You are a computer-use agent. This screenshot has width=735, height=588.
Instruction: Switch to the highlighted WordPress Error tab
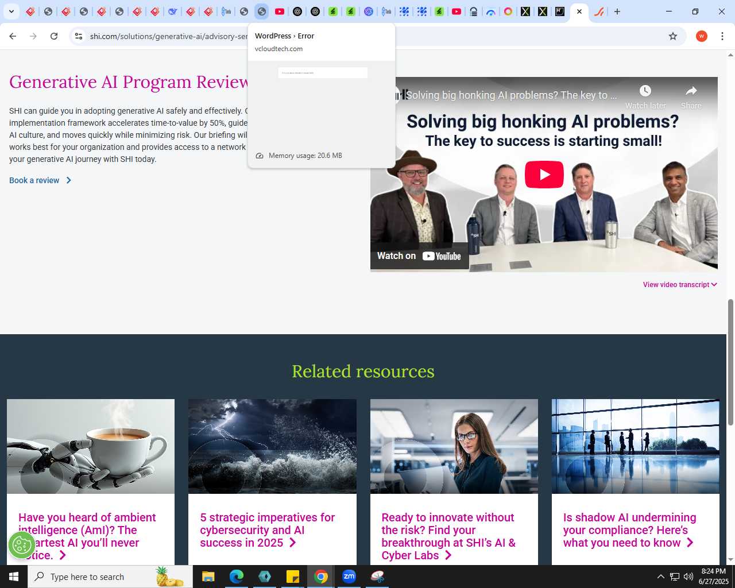[261, 11]
